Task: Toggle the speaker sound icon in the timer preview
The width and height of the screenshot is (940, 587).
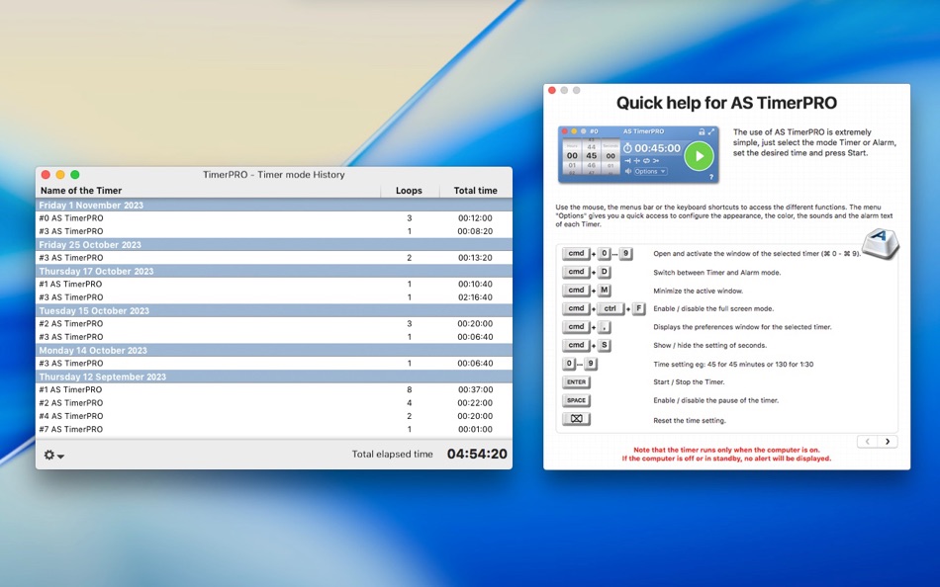Action: click(x=628, y=171)
